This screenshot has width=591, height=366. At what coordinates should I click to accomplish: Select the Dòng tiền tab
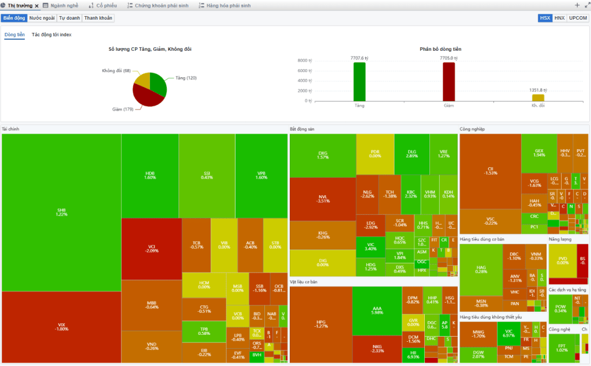14,35
